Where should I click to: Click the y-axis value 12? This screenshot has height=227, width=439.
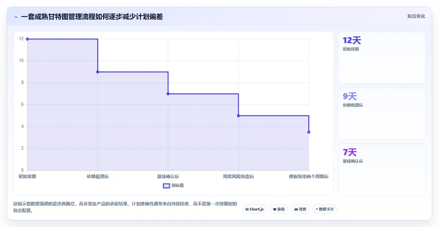pyautogui.click(x=22, y=39)
